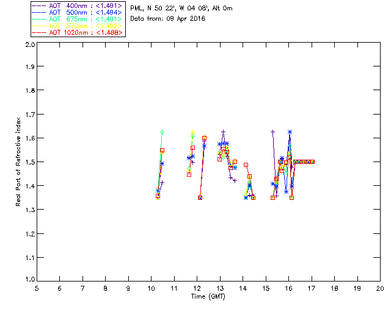Click the AOT 1020nm red legend entry
This screenshot has height=312, width=391.
pos(78,32)
